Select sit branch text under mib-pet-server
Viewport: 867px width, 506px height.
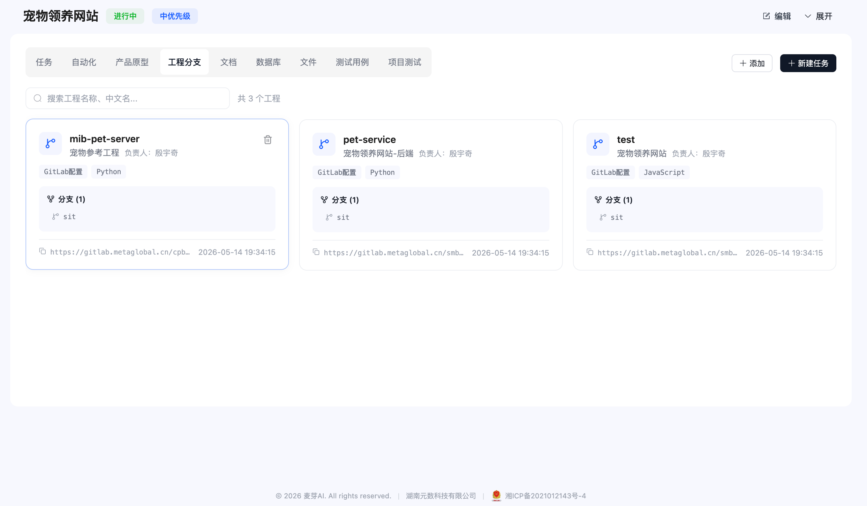[x=70, y=217]
